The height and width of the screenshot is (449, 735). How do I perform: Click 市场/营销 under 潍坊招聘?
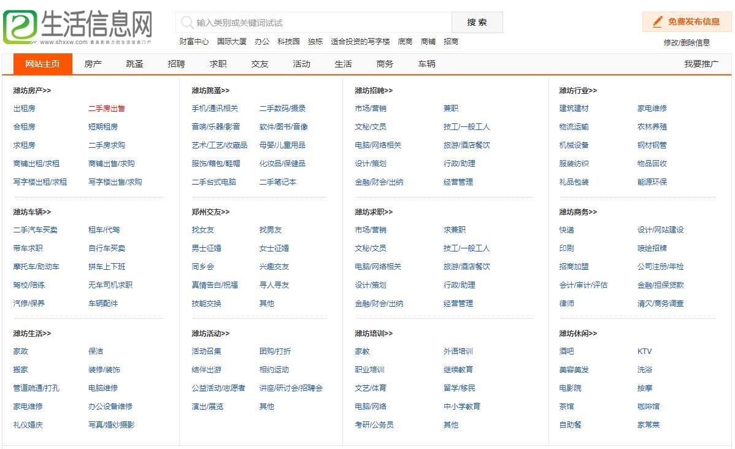pos(371,109)
